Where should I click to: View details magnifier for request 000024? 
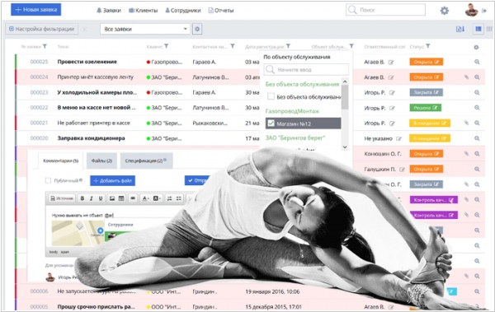[477, 77]
